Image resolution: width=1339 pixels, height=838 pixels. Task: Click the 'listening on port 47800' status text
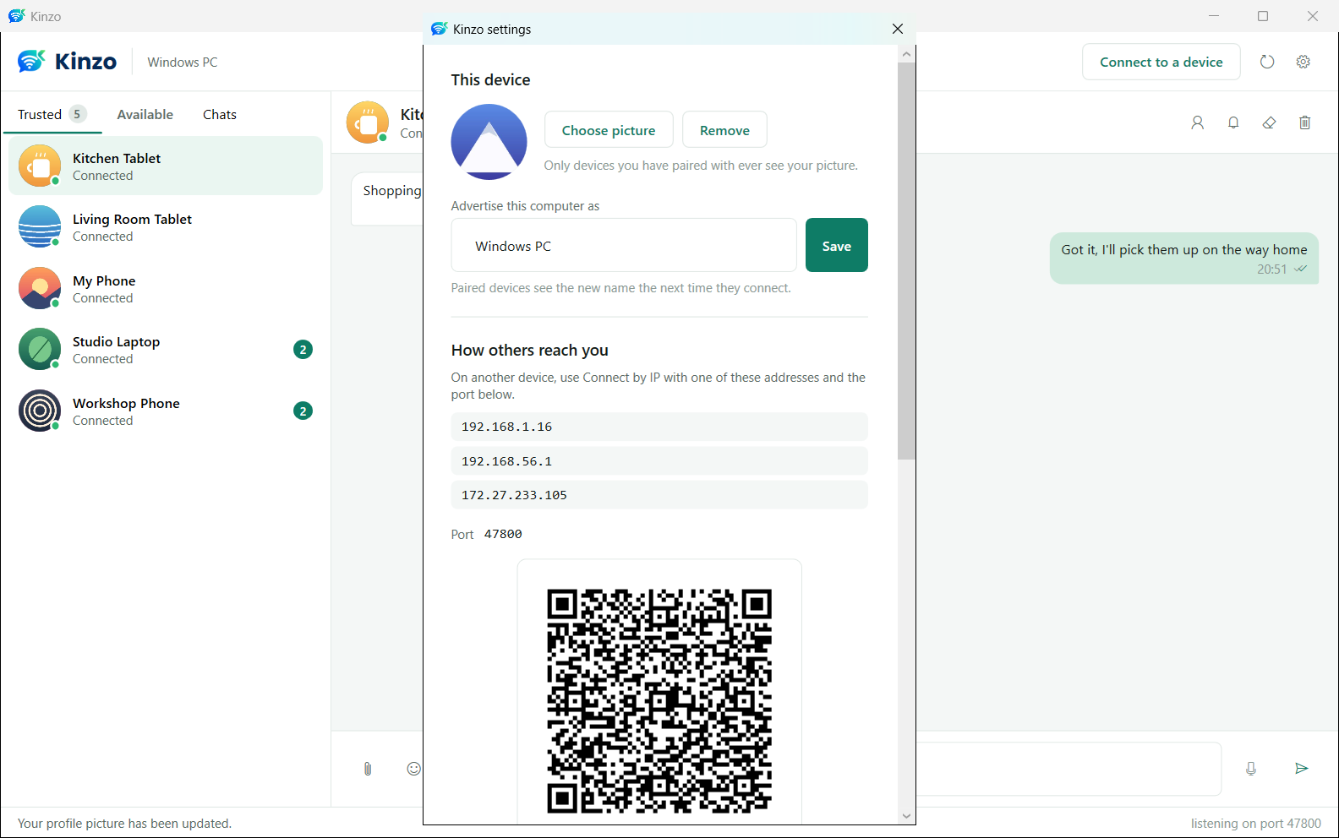tap(1256, 824)
